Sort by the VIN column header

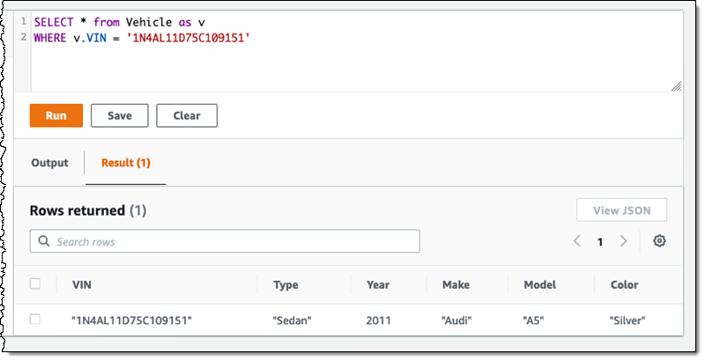click(x=83, y=284)
